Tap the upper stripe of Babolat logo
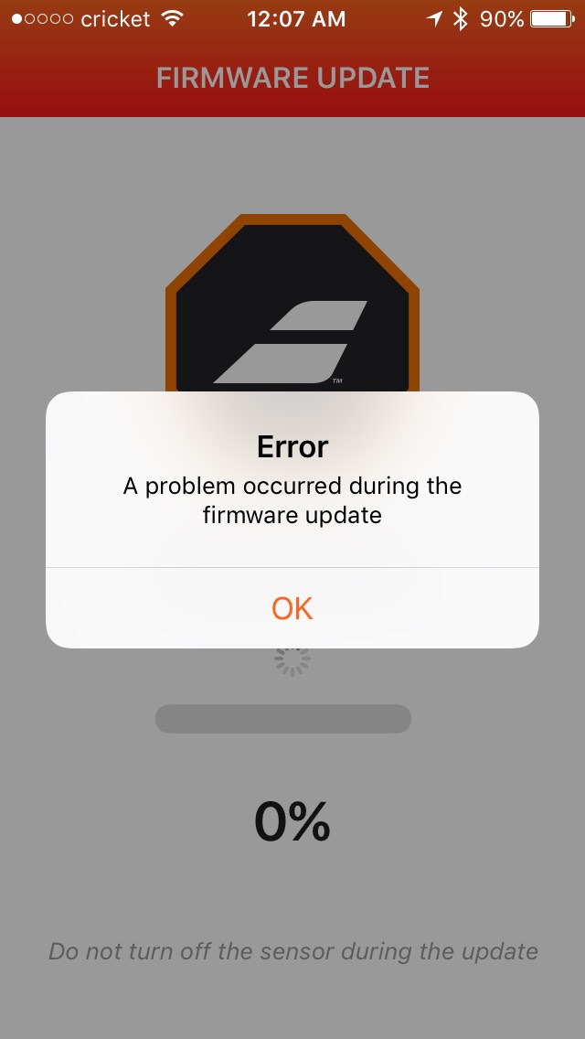 pyautogui.click(x=319, y=316)
